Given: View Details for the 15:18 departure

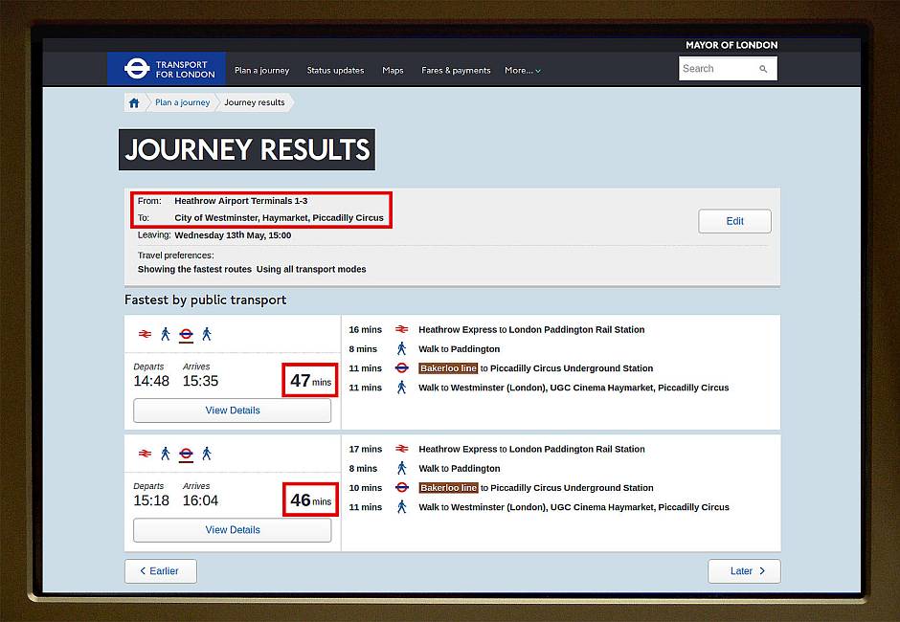Looking at the screenshot, I should (x=232, y=530).
